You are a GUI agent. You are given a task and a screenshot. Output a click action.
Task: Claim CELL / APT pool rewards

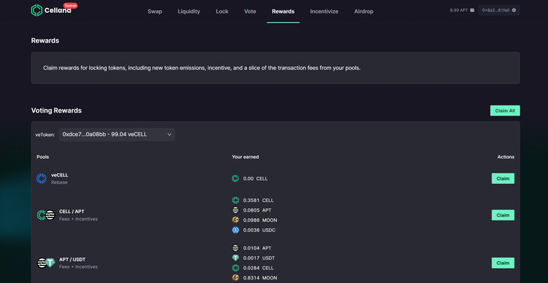[x=503, y=215]
